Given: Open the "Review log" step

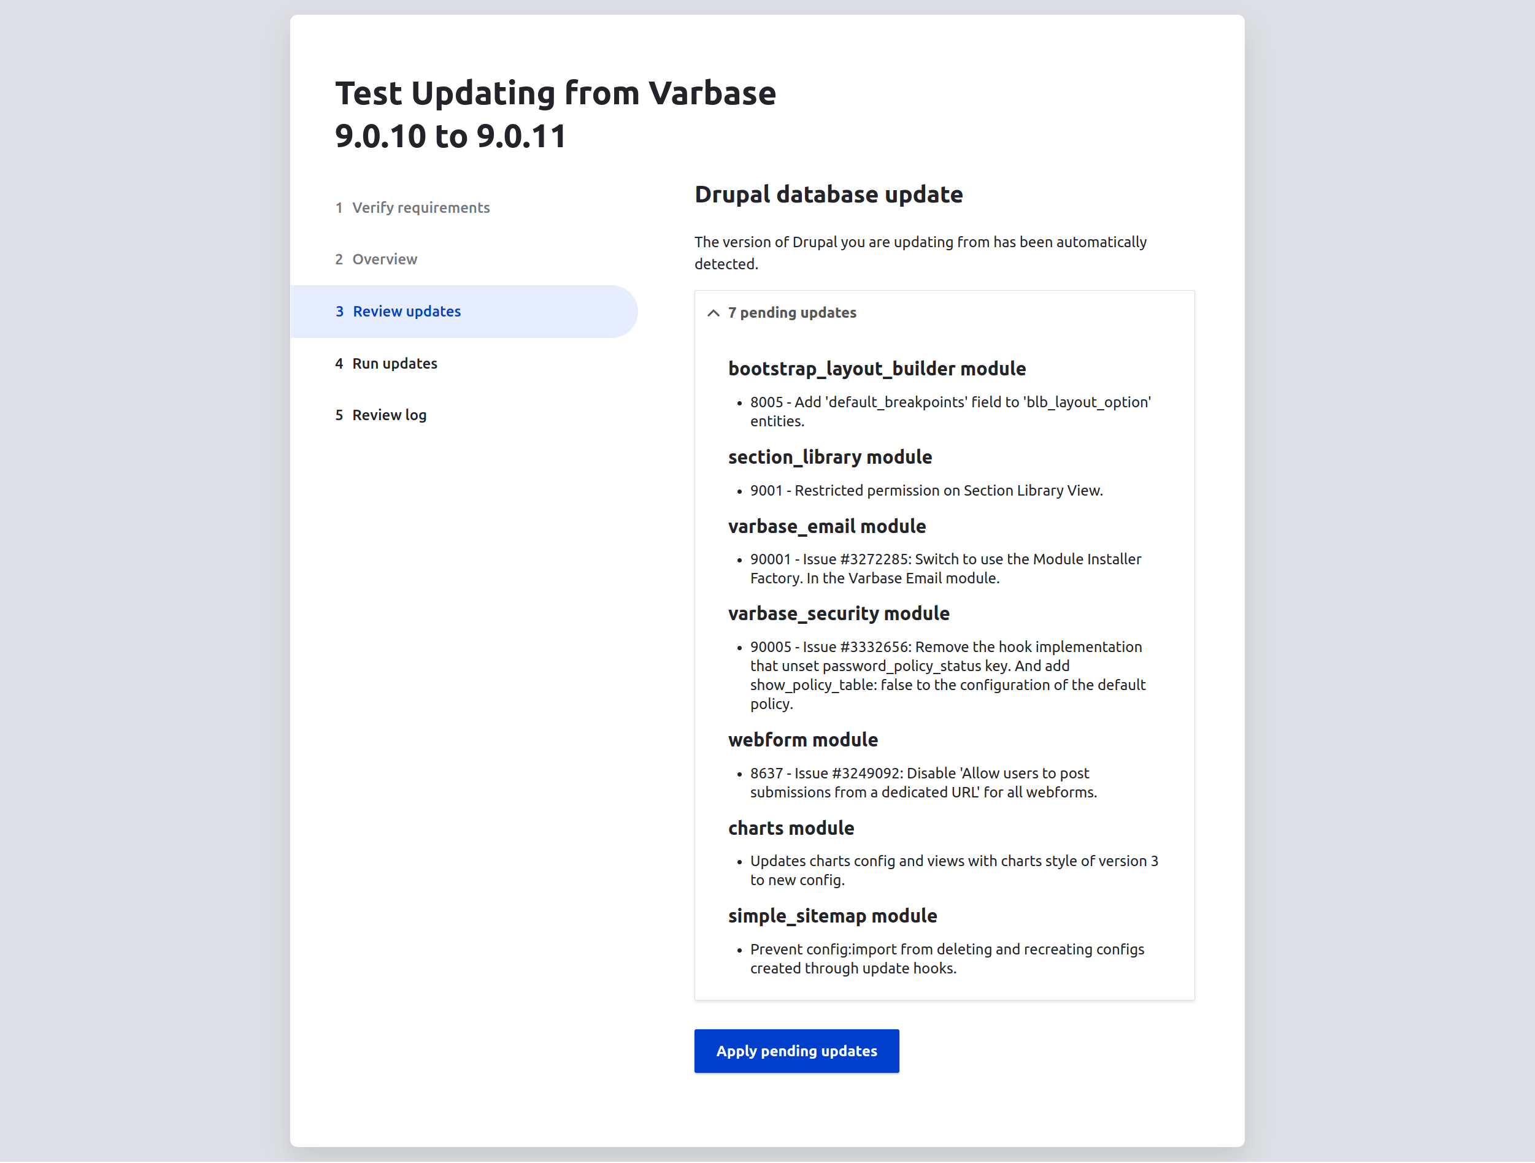Looking at the screenshot, I should 388,415.
